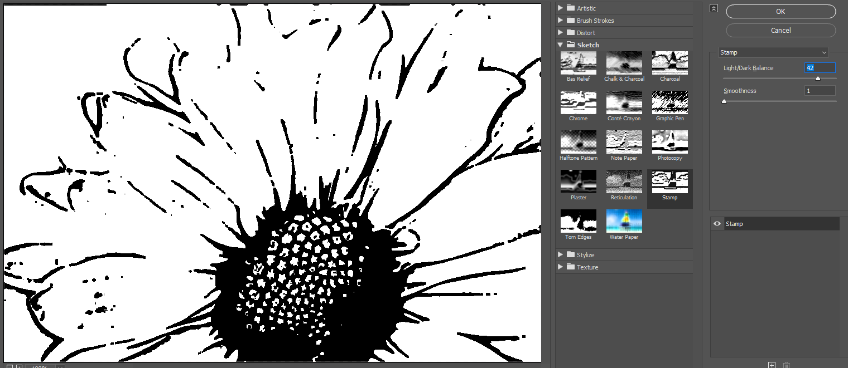Select the Bas Relief filter thumbnail
This screenshot has height=368, width=848.
[578, 63]
